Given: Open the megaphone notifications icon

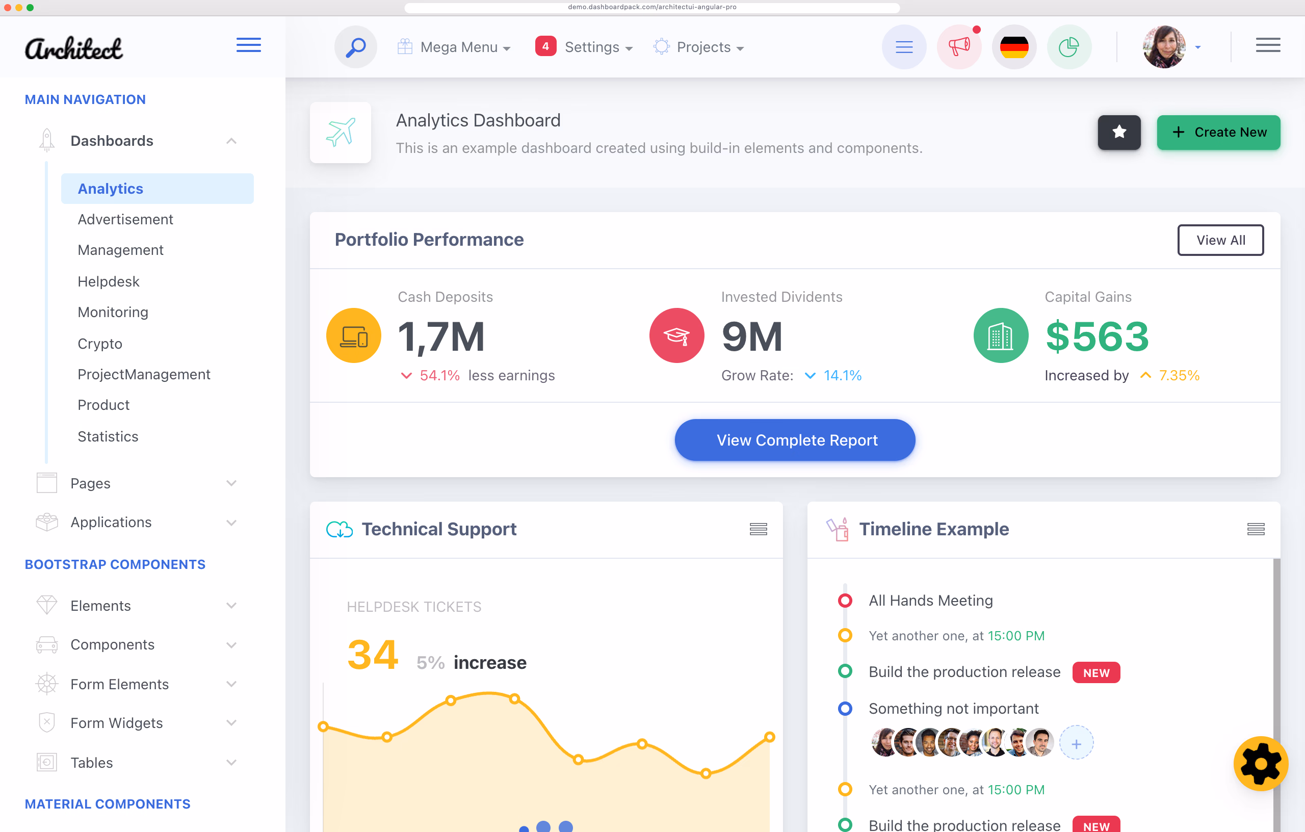Looking at the screenshot, I should (959, 47).
